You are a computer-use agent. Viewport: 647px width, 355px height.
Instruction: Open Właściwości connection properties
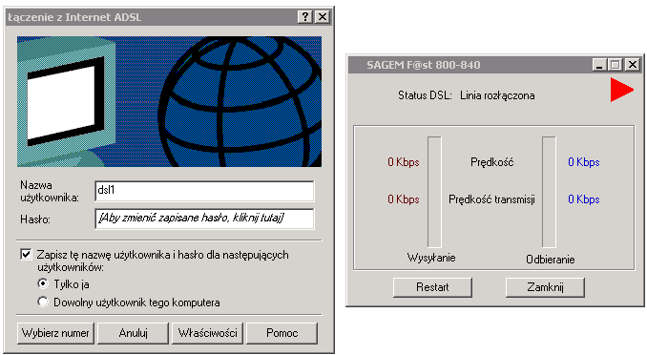click(207, 333)
